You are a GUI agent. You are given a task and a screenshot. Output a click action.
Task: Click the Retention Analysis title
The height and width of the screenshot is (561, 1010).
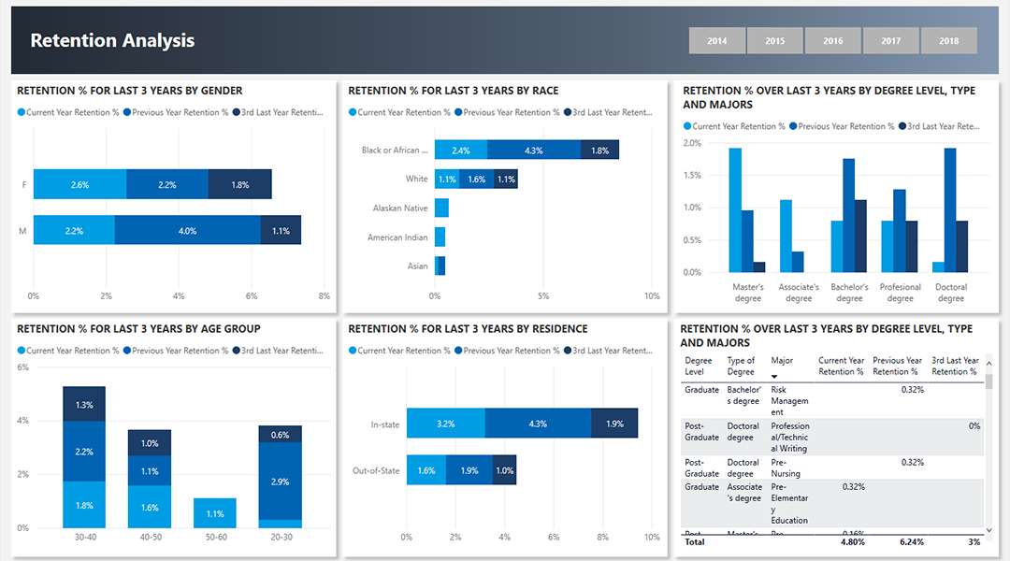coord(113,40)
